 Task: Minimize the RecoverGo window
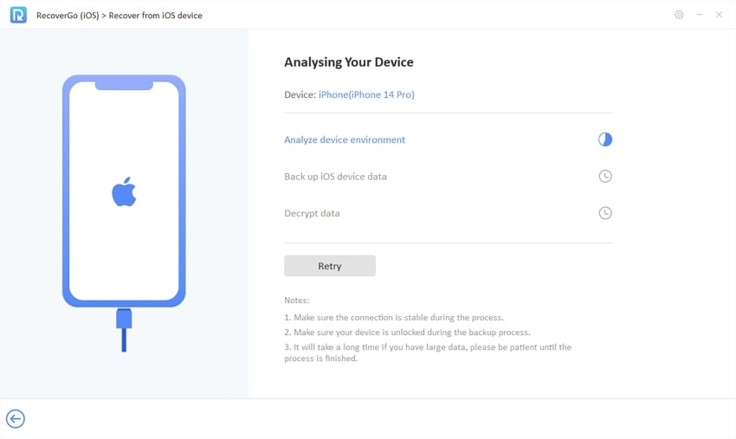point(699,15)
